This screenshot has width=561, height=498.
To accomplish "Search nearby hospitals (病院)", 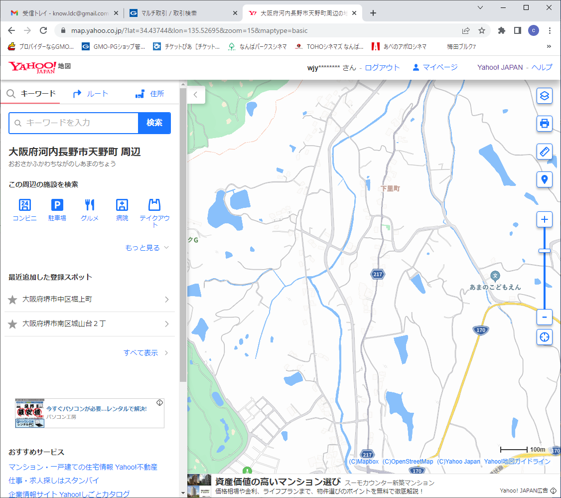I will (x=122, y=210).
